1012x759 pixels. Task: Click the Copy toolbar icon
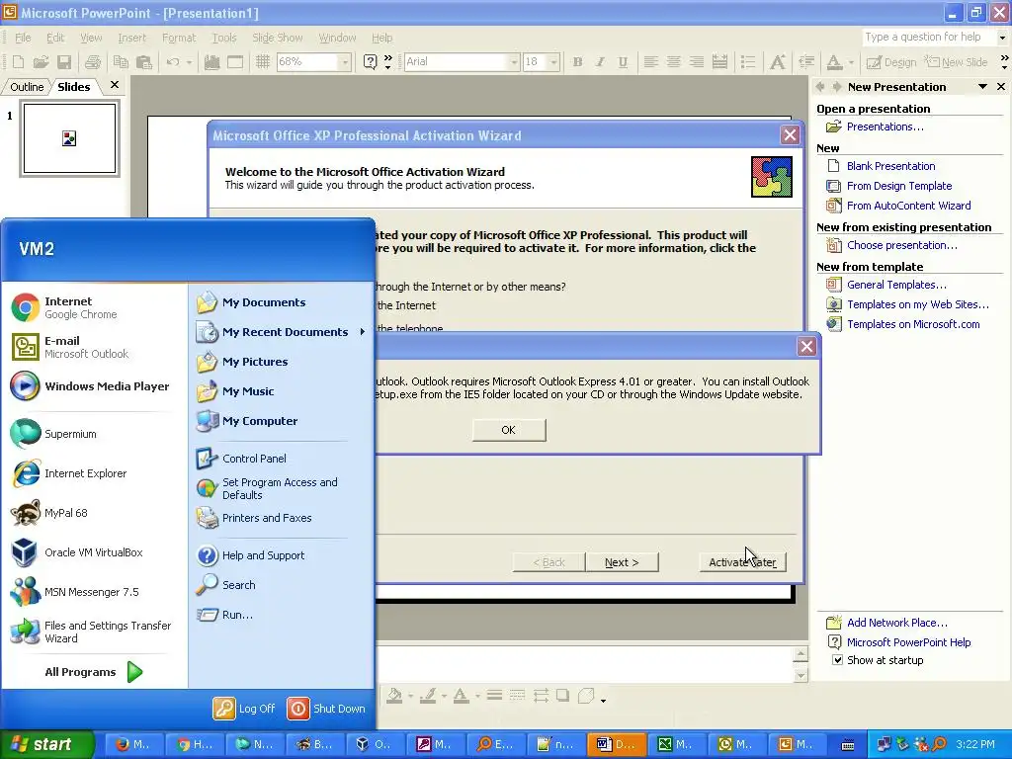pyautogui.click(x=121, y=62)
